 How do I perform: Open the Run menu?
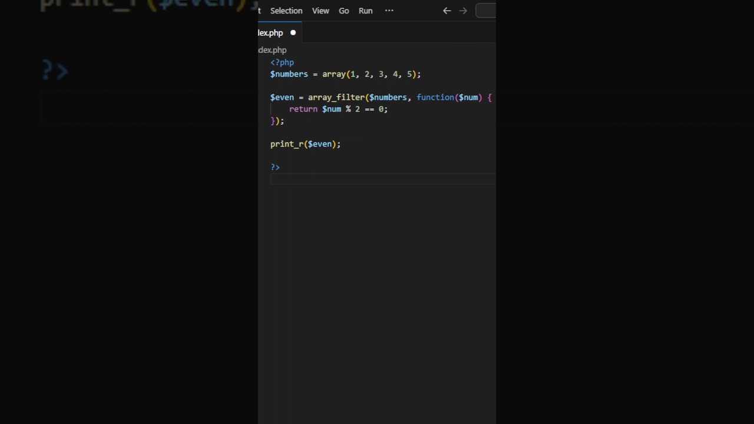pyautogui.click(x=366, y=11)
